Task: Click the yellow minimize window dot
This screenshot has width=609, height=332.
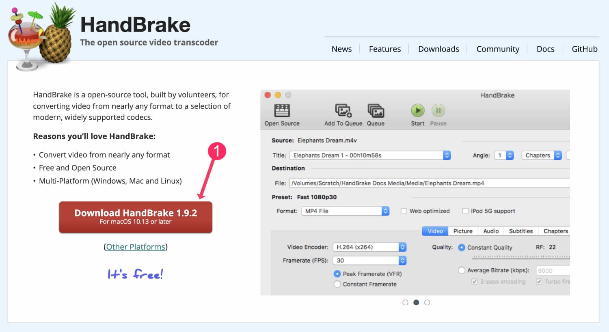Action: point(278,95)
